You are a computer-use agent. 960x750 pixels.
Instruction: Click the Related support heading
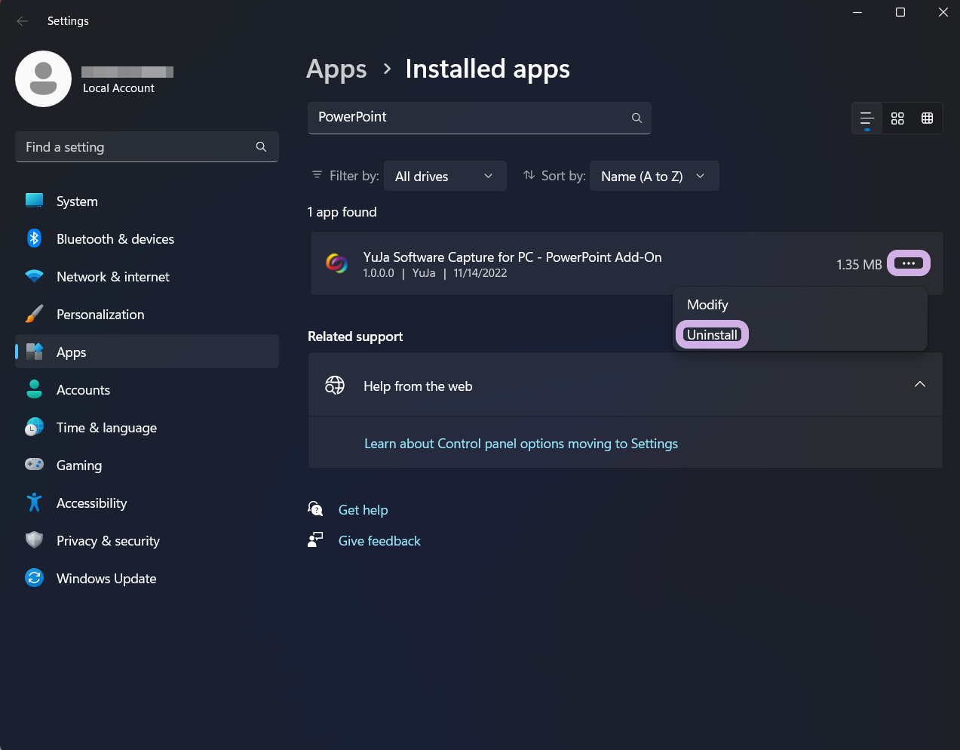[355, 337]
